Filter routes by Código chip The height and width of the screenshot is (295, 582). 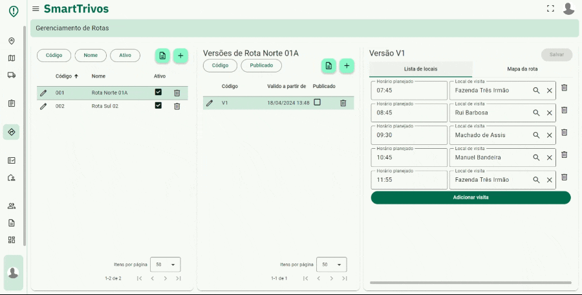click(x=54, y=56)
